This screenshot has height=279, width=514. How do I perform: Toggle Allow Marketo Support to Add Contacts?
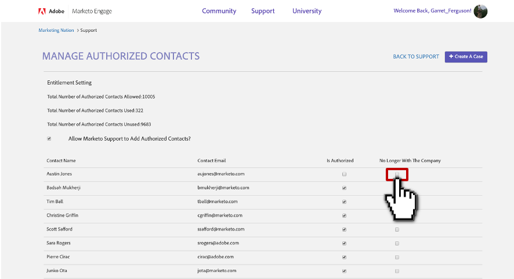click(x=49, y=139)
